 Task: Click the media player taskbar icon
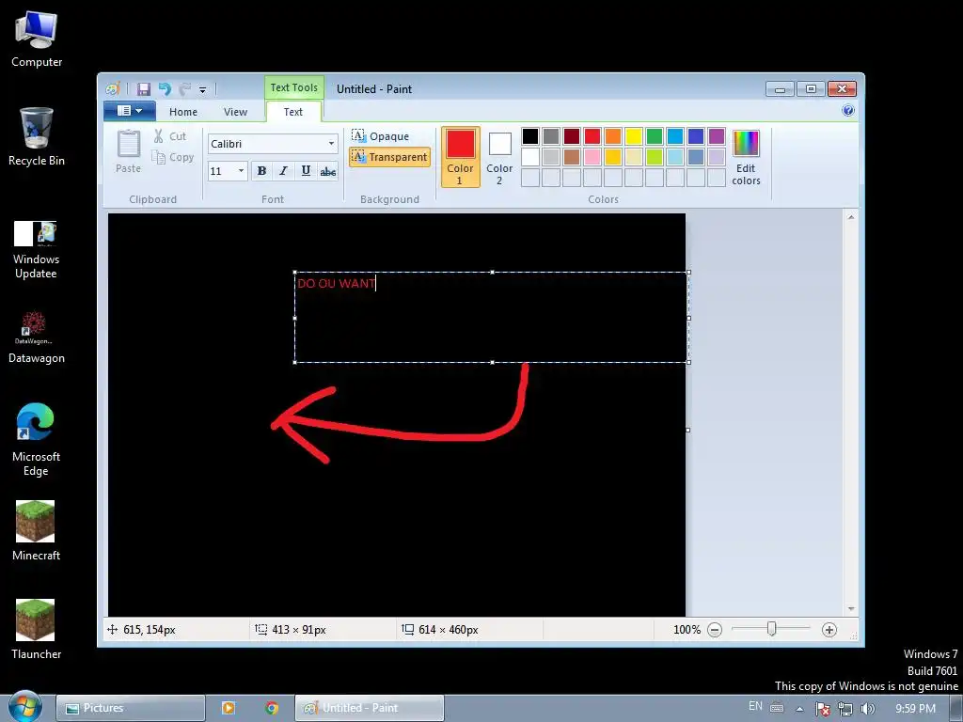[228, 708]
